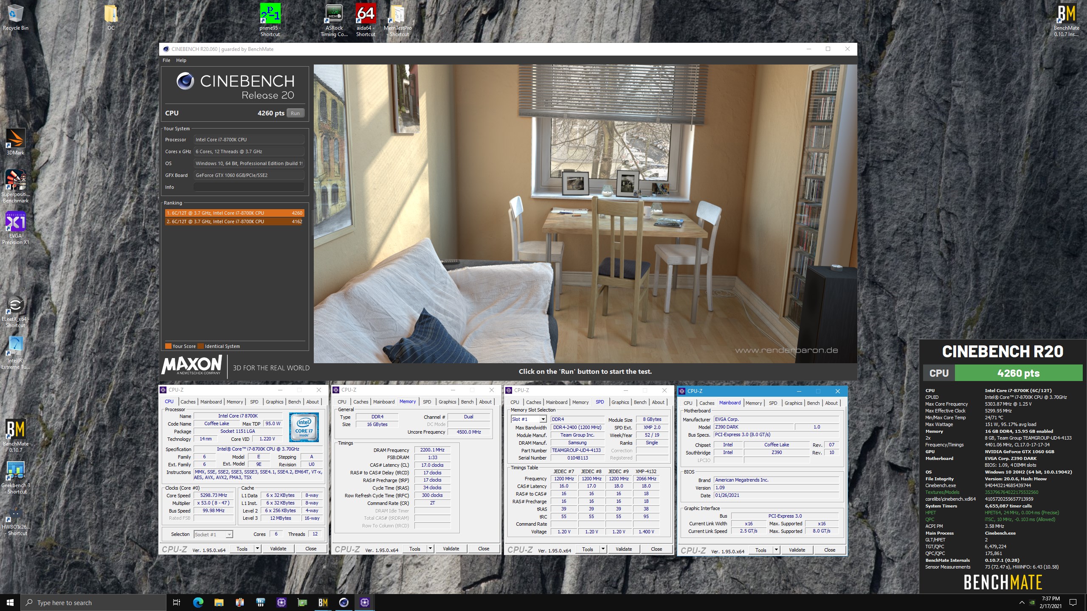Open the About tab in Mainboard CPU-Z window
The width and height of the screenshot is (1087, 611).
[831, 403]
